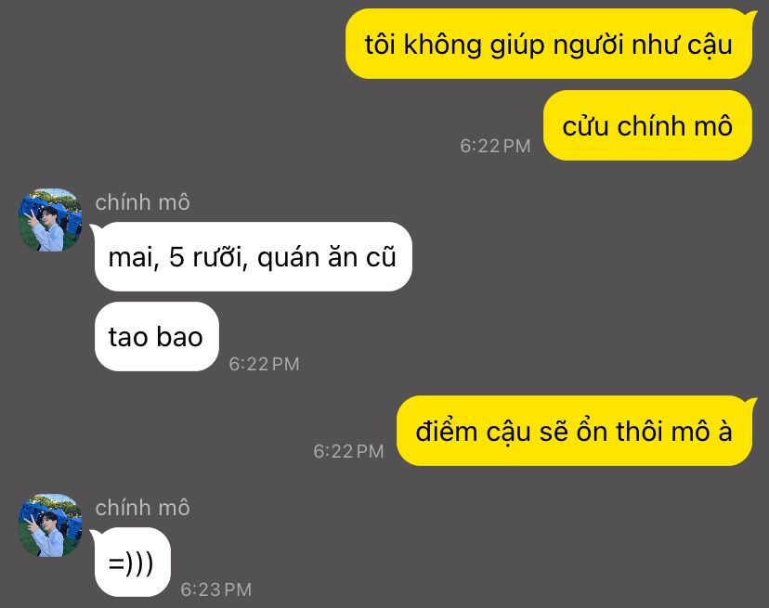Click the words "quán ăn cũ" in the message

[326, 257]
